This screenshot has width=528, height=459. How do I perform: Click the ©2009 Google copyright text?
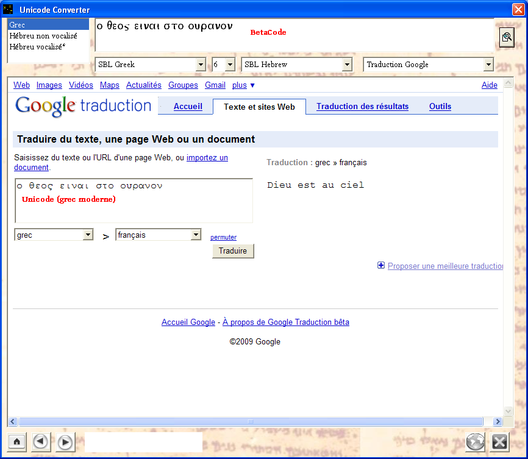point(255,341)
